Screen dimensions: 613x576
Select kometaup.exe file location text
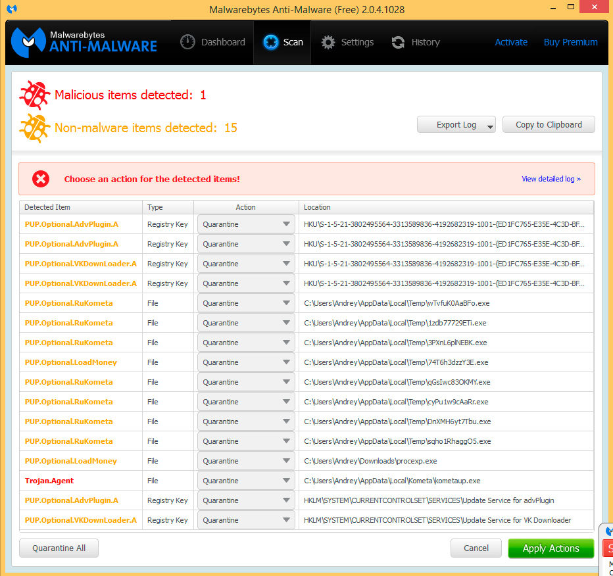tap(392, 481)
